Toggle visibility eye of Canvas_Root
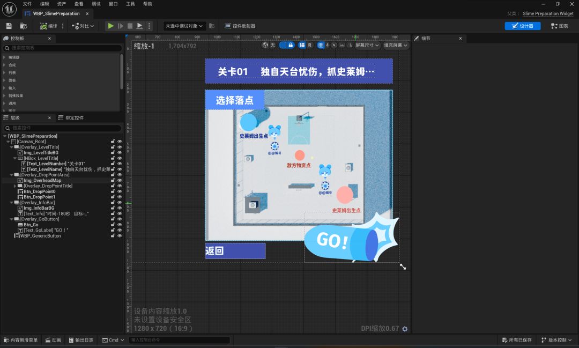579x348 pixels. point(120,142)
